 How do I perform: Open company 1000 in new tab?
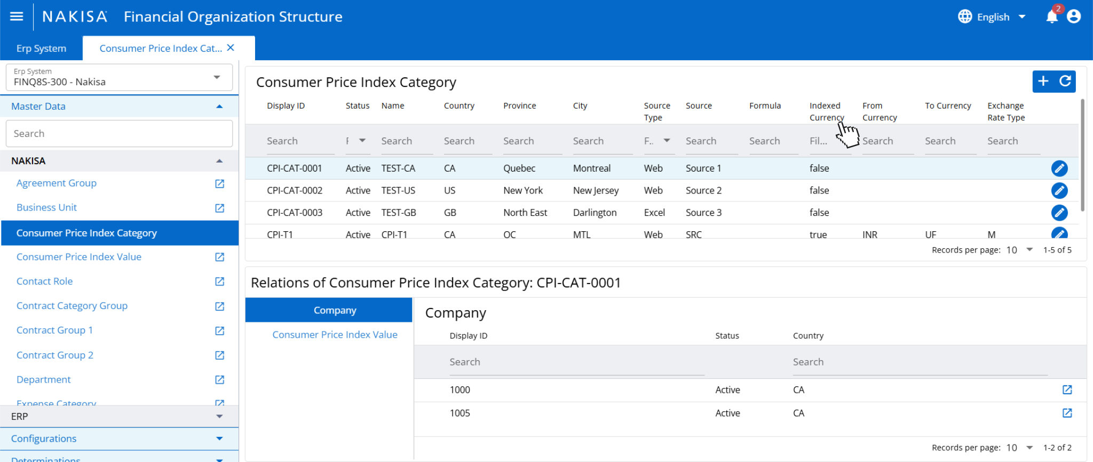click(1067, 390)
